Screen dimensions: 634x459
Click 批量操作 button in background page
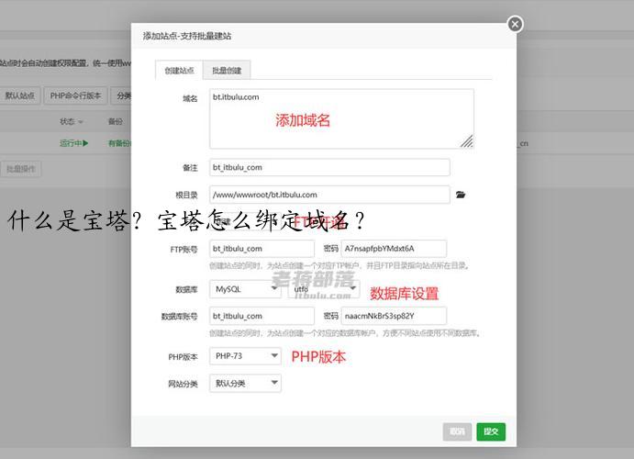point(20,169)
